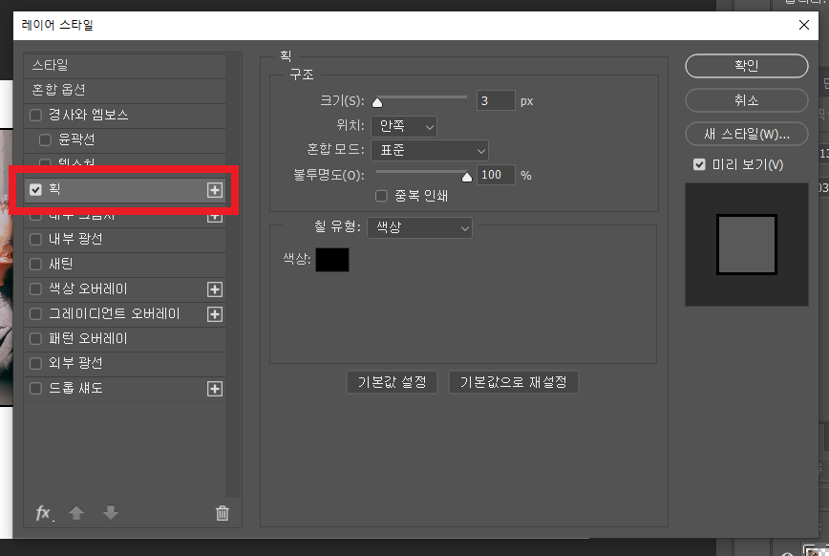829x556 pixels.
Task: Click plus icon beside 드롭 섀도
Action: [x=215, y=388]
